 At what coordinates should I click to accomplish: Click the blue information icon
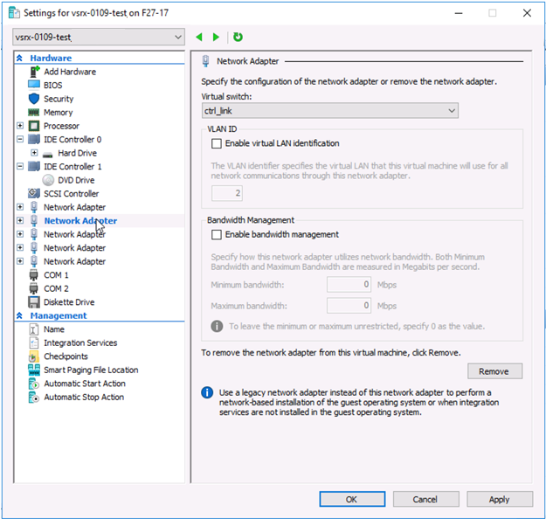[x=207, y=392]
